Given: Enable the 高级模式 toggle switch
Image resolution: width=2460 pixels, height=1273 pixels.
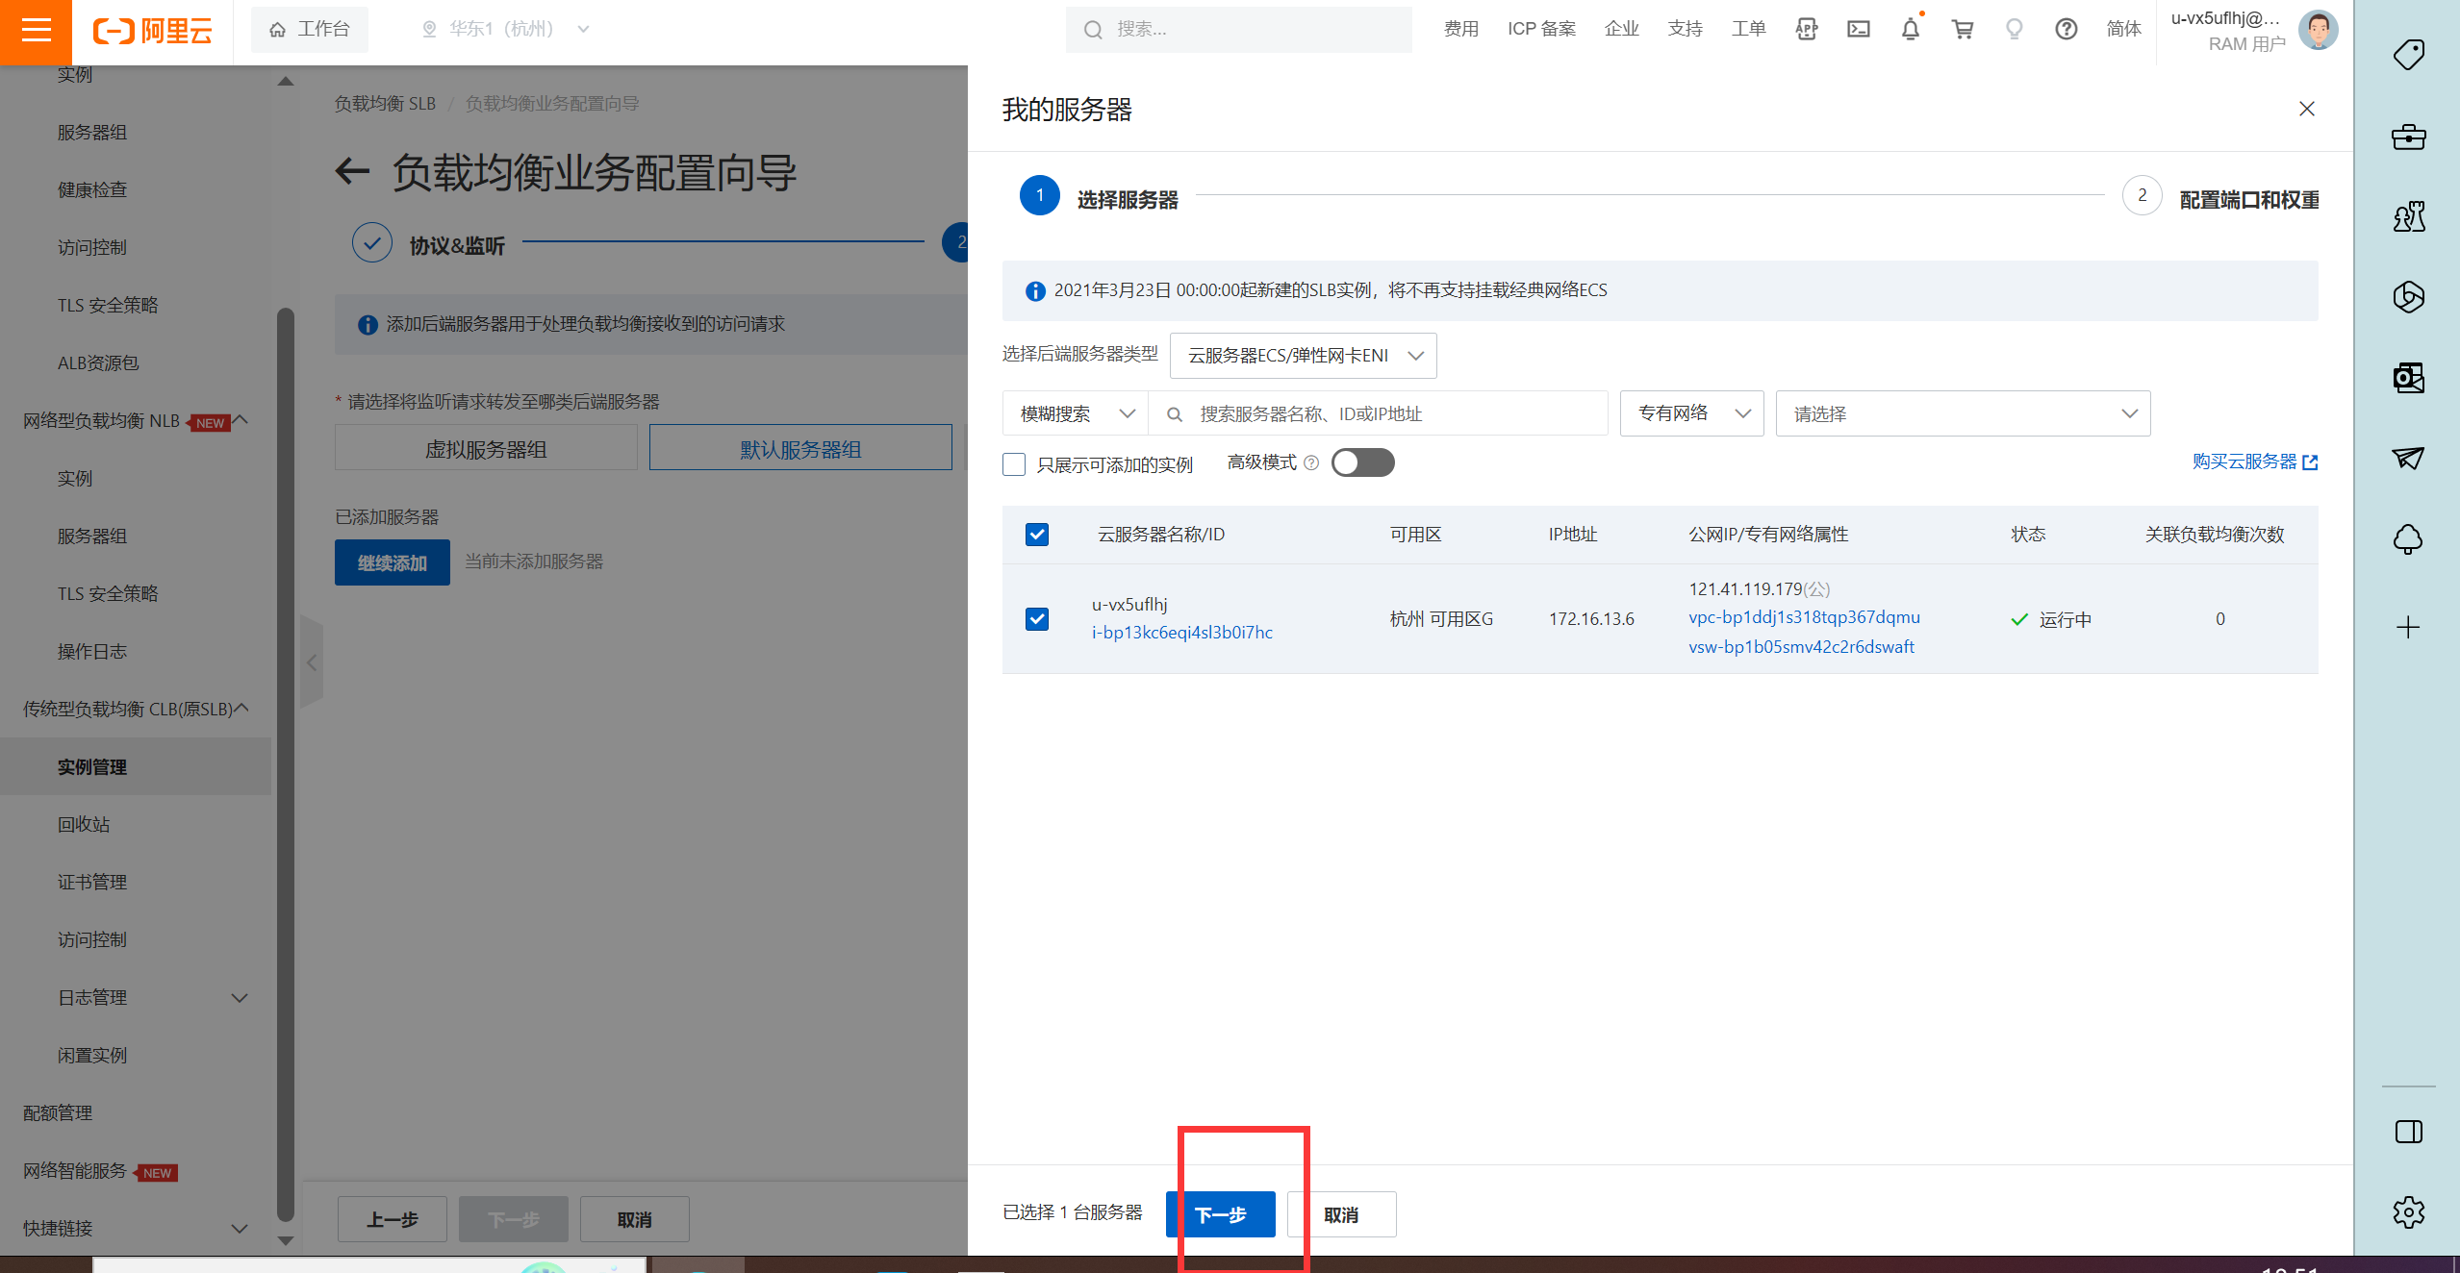Looking at the screenshot, I should tap(1363, 462).
